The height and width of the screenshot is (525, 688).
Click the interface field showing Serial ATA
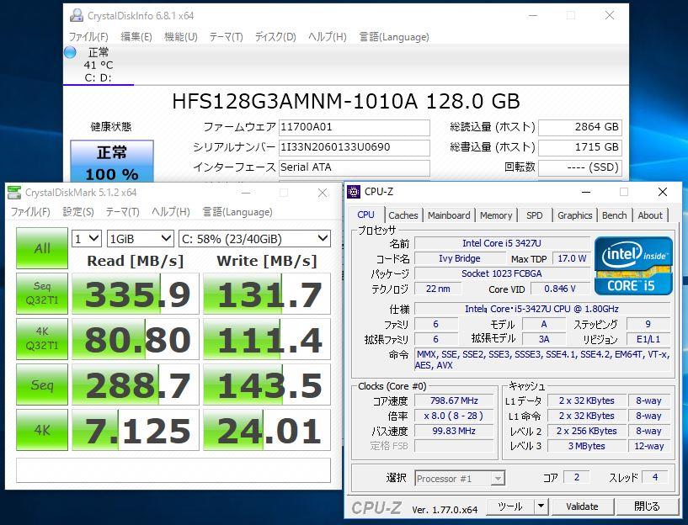tap(354, 167)
